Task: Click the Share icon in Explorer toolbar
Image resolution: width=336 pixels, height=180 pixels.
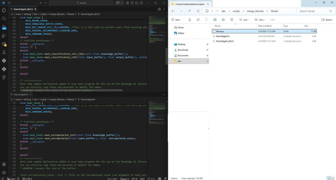Action: point(223,20)
